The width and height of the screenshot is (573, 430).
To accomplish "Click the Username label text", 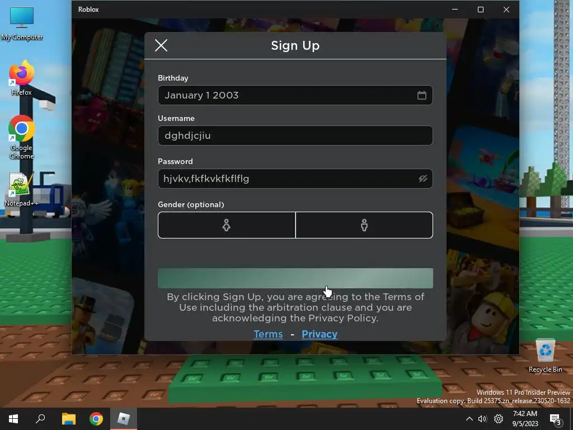I will click(176, 119).
